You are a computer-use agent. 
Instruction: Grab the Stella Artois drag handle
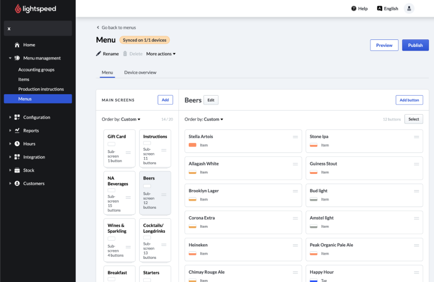pos(295,137)
